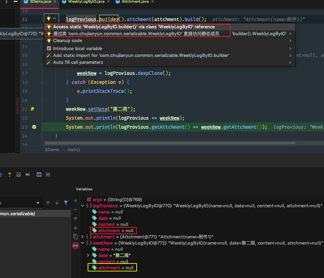Click the Run to Cursor debugger icon

28,175
